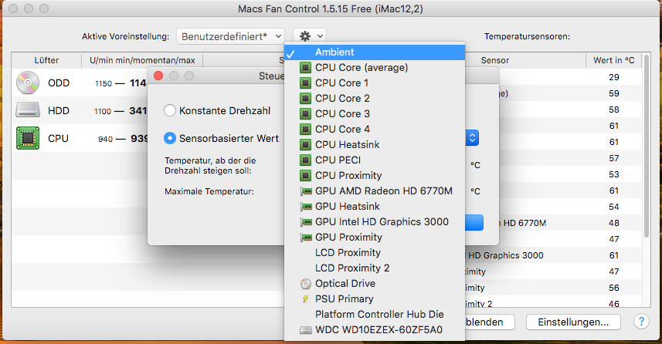Click the 940 minimum RPM value

coord(105,139)
